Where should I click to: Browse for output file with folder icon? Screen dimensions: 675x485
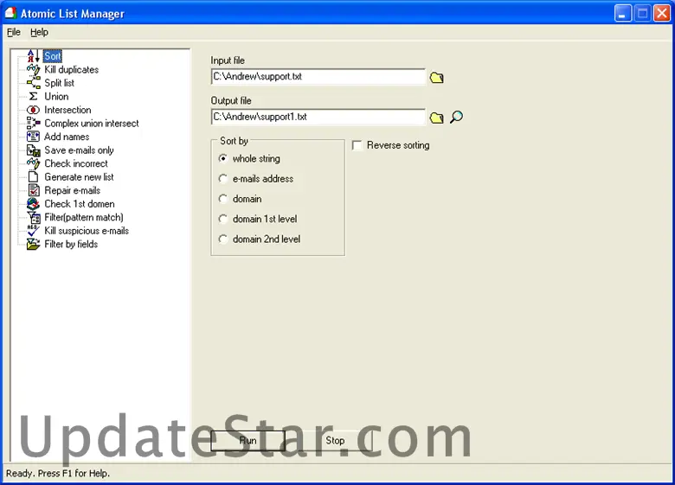coord(436,118)
